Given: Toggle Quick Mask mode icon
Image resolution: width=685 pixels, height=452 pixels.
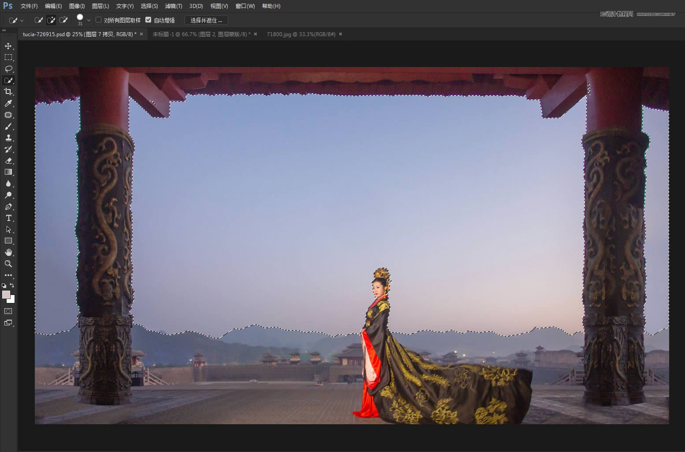Looking at the screenshot, I should [8, 311].
